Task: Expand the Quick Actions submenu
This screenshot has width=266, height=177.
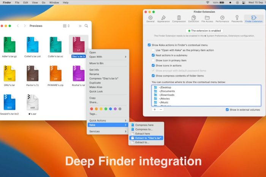Action: point(108,120)
